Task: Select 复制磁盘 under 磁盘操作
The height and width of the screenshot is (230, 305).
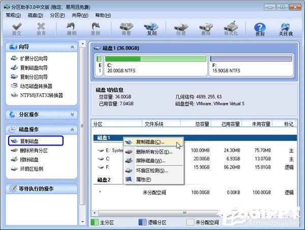Action: pyautogui.click(x=36, y=141)
